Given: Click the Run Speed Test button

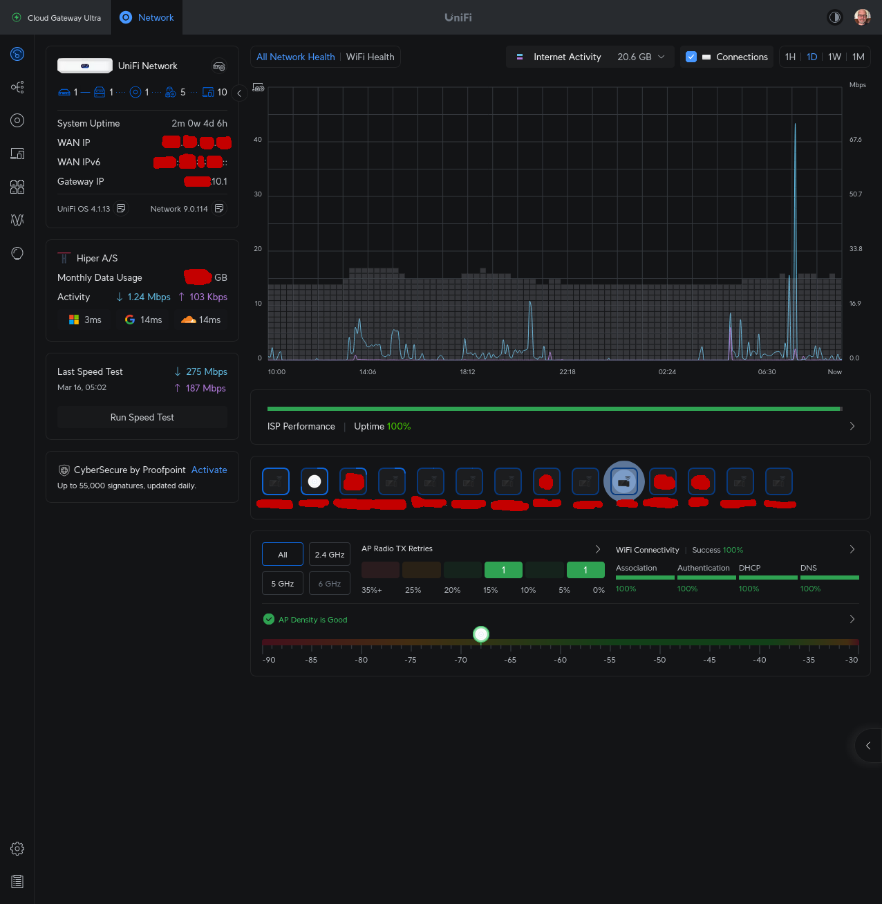Looking at the screenshot, I should click(x=142, y=417).
